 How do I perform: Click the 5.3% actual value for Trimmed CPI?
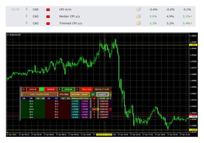(x=153, y=23)
